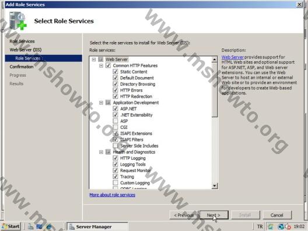Open More about role services link
The height and width of the screenshot is (231, 308).
coord(113,195)
